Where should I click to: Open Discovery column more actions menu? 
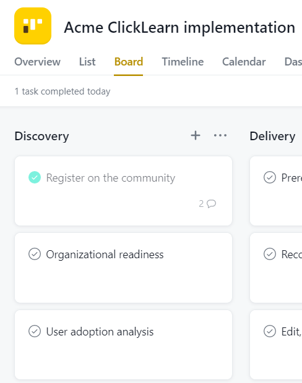pos(220,135)
